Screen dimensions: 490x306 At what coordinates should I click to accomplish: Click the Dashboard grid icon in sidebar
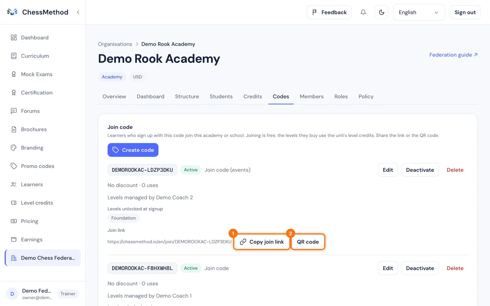pyautogui.click(x=14, y=37)
